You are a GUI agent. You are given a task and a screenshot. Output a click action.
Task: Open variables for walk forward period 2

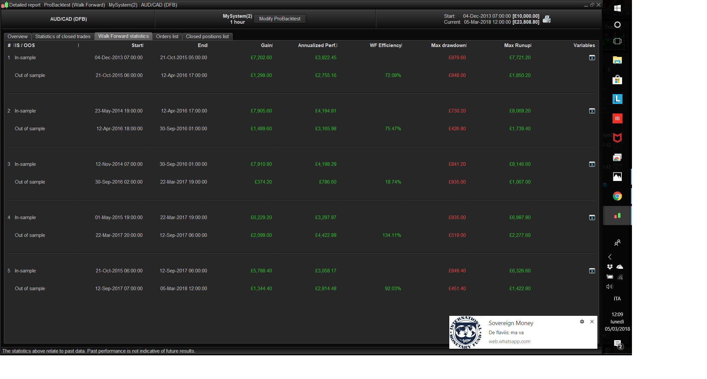click(592, 111)
